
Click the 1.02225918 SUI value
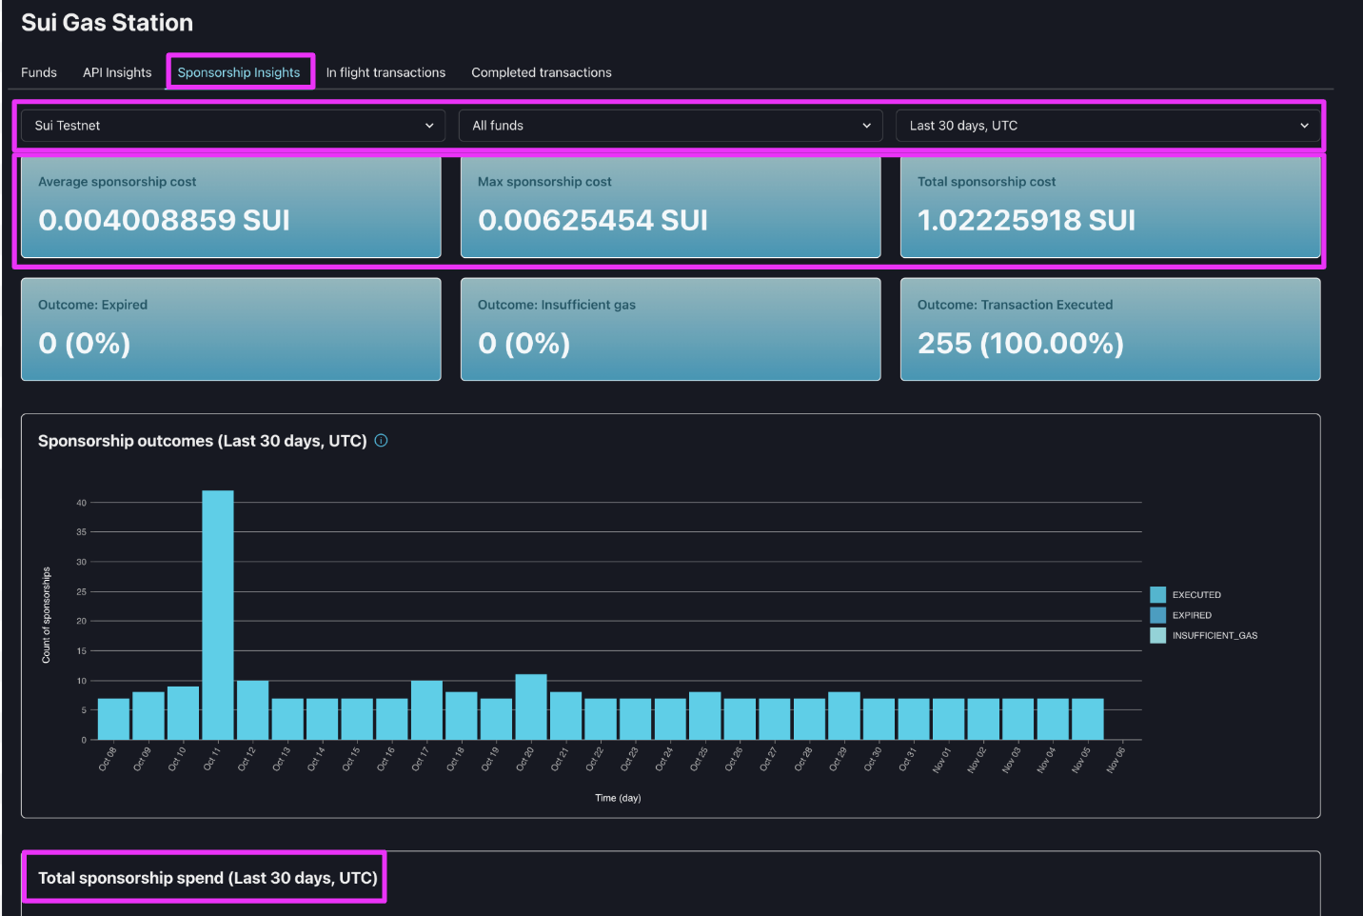(1026, 220)
